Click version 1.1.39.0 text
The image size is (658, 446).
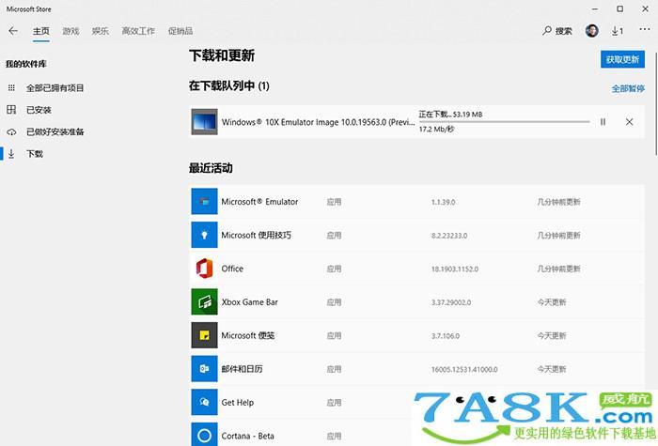[443, 202]
